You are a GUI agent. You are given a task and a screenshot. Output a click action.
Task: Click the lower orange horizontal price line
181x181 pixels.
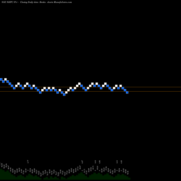point(90,91)
